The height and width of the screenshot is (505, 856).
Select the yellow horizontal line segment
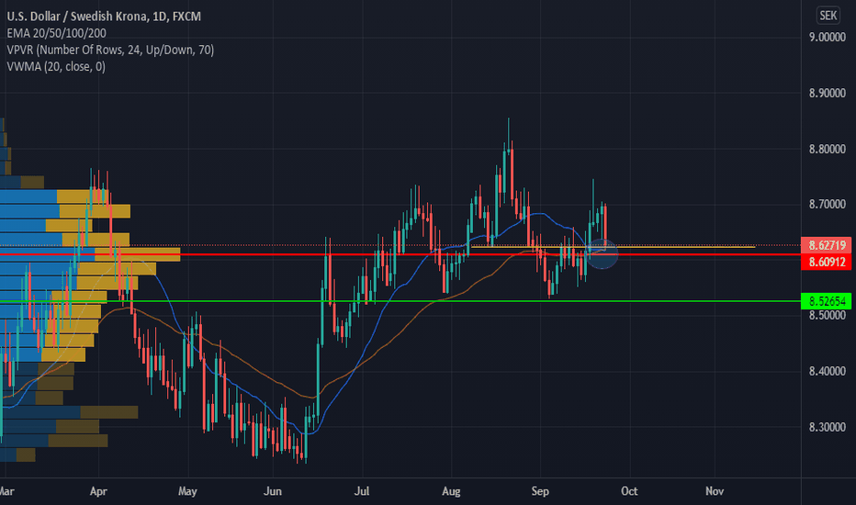click(x=613, y=247)
